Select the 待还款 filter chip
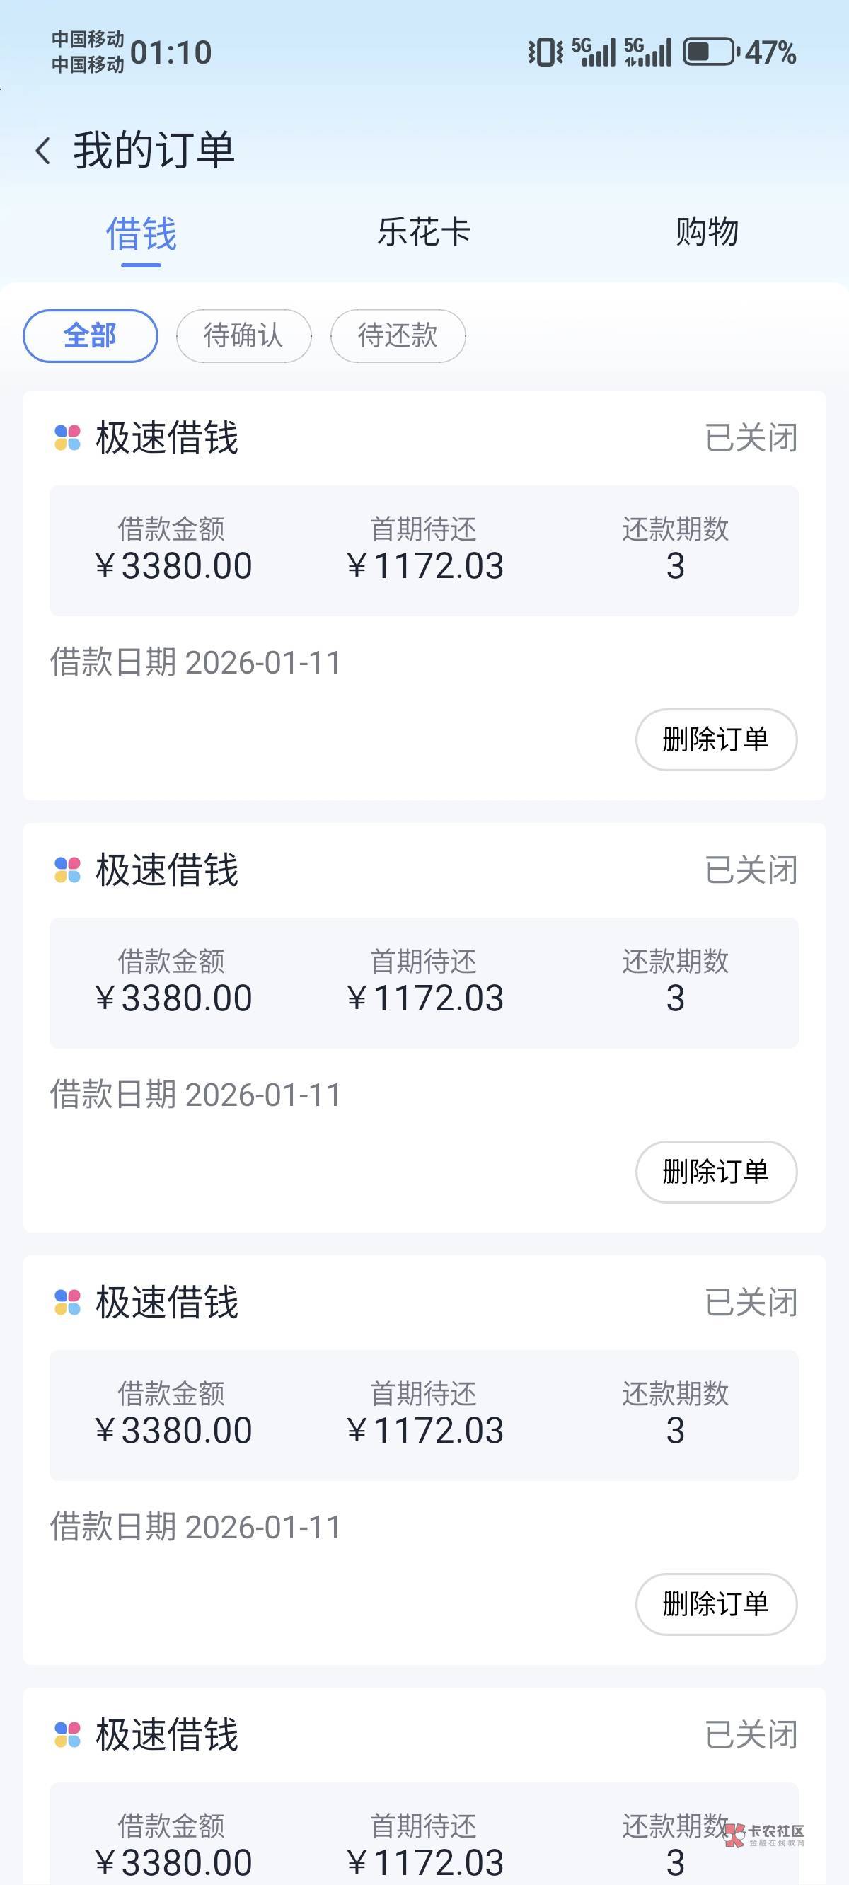This screenshot has height=1885, width=849. point(398,336)
